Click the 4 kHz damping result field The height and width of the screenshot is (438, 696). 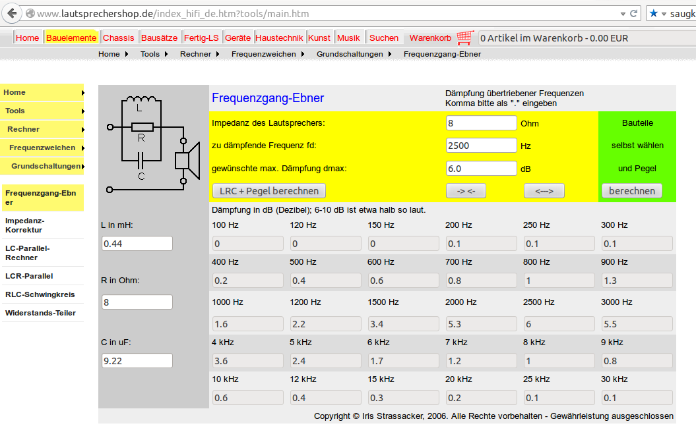tap(247, 361)
